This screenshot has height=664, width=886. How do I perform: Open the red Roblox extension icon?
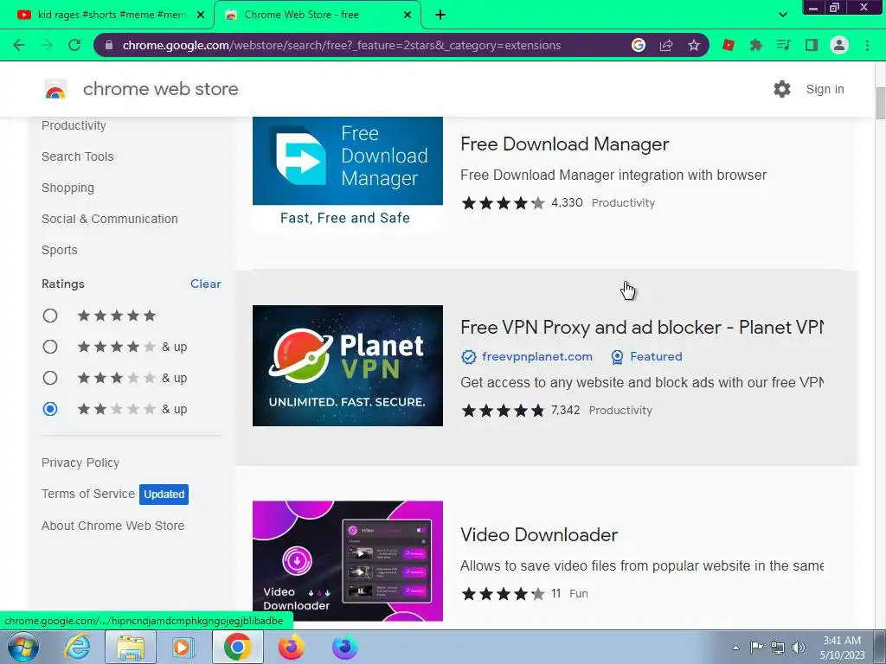tap(728, 45)
